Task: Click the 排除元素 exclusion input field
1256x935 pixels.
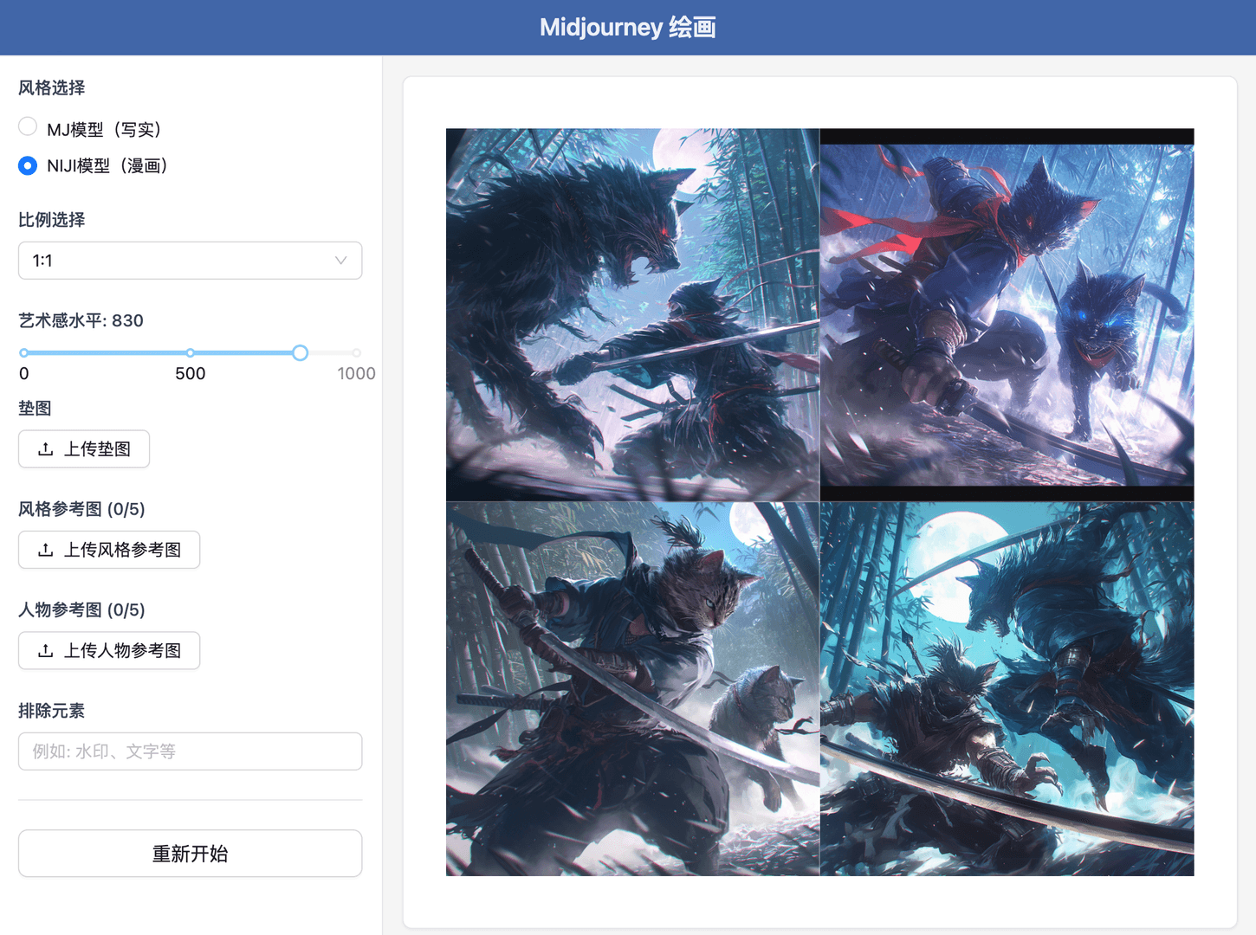Action: [190, 751]
